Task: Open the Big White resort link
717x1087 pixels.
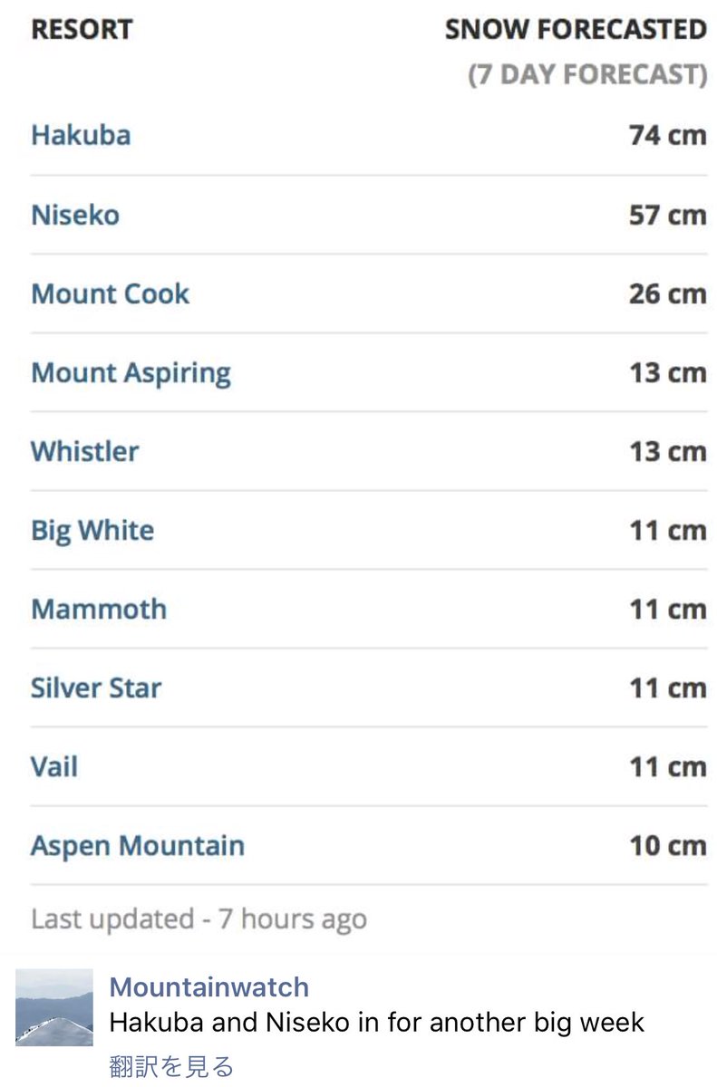Action: (92, 531)
